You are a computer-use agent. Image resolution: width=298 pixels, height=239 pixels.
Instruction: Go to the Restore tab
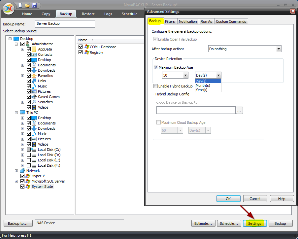click(x=88, y=14)
